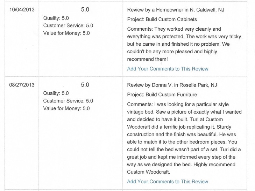Click Value for Money: 5.0 in furniture review

(66, 108)
